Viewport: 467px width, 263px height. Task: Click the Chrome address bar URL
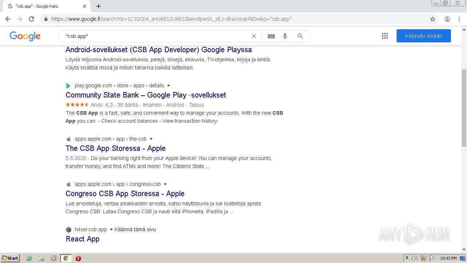point(171,19)
